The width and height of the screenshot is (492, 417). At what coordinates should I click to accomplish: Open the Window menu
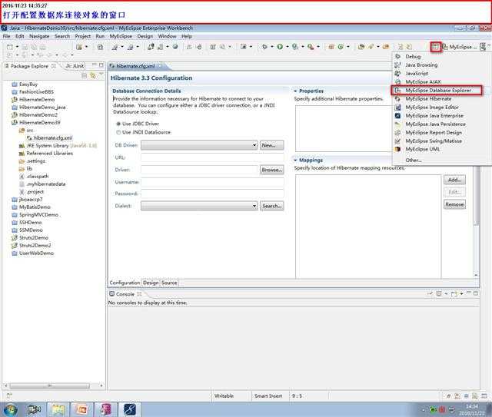click(168, 36)
